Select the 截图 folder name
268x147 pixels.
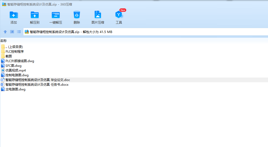tap(8, 56)
